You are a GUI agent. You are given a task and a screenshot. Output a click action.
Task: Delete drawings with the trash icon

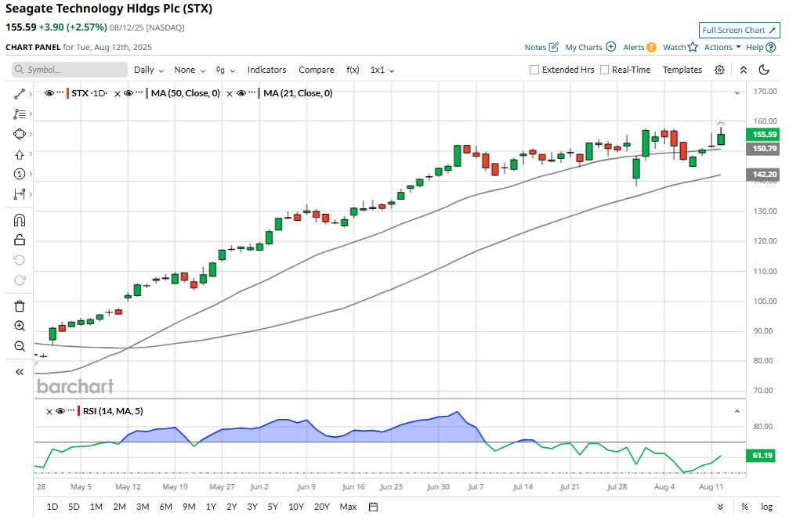[20, 306]
